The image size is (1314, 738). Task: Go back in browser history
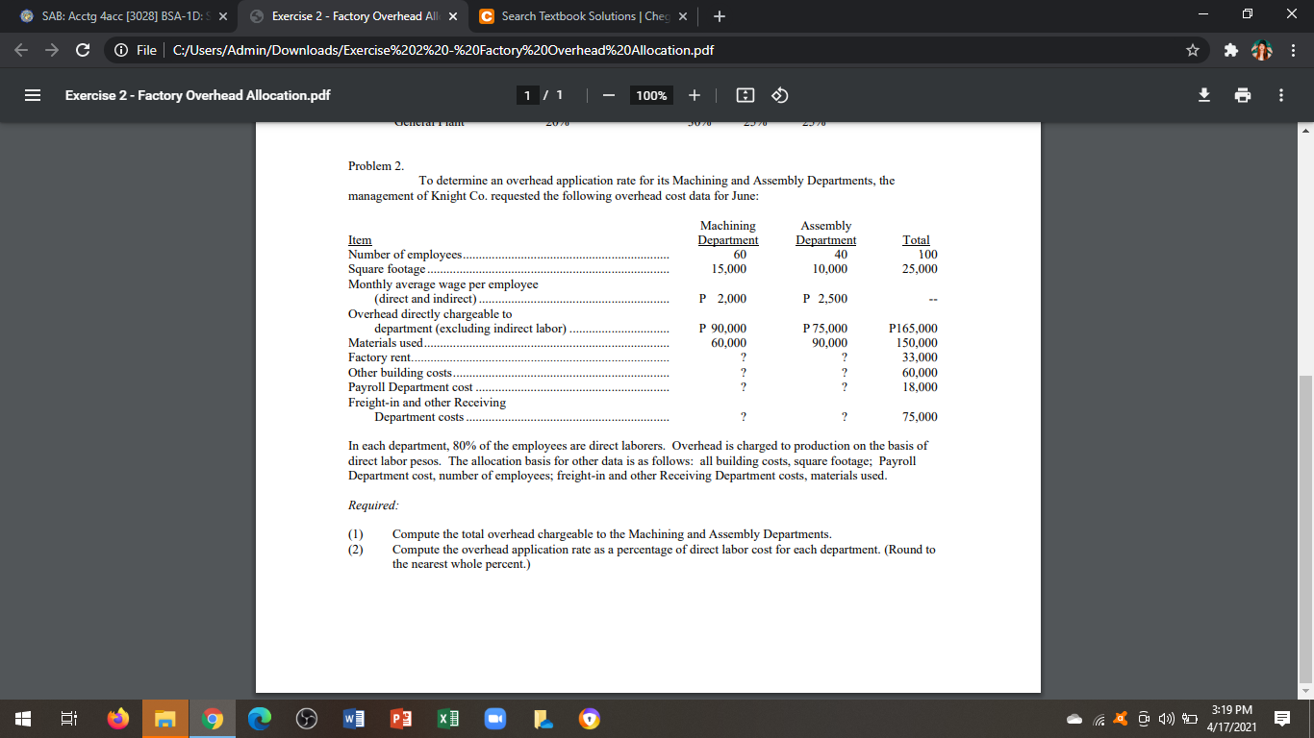pos(22,50)
